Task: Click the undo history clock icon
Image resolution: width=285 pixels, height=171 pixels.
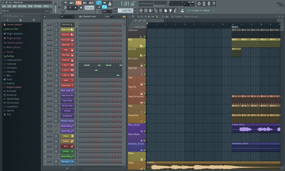Action: pyautogui.click(x=199, y=3)
